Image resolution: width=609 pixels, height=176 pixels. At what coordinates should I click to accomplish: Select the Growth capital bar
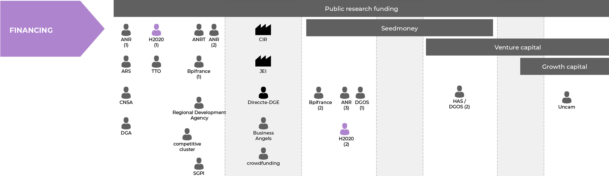click(x=564, y=67)
